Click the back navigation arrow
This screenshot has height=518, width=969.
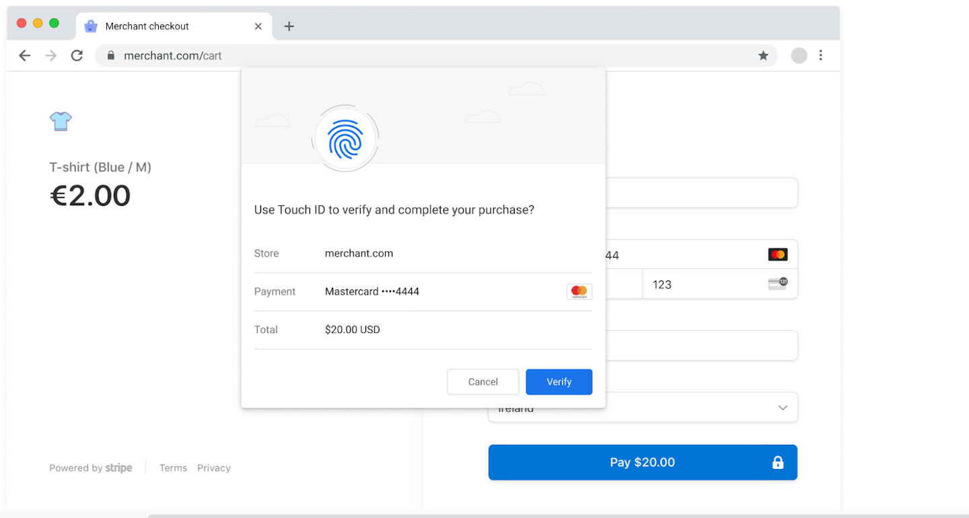24,56
